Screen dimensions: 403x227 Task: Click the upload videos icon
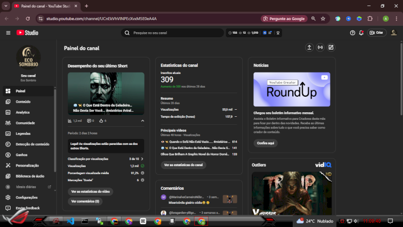pos(309,48)
